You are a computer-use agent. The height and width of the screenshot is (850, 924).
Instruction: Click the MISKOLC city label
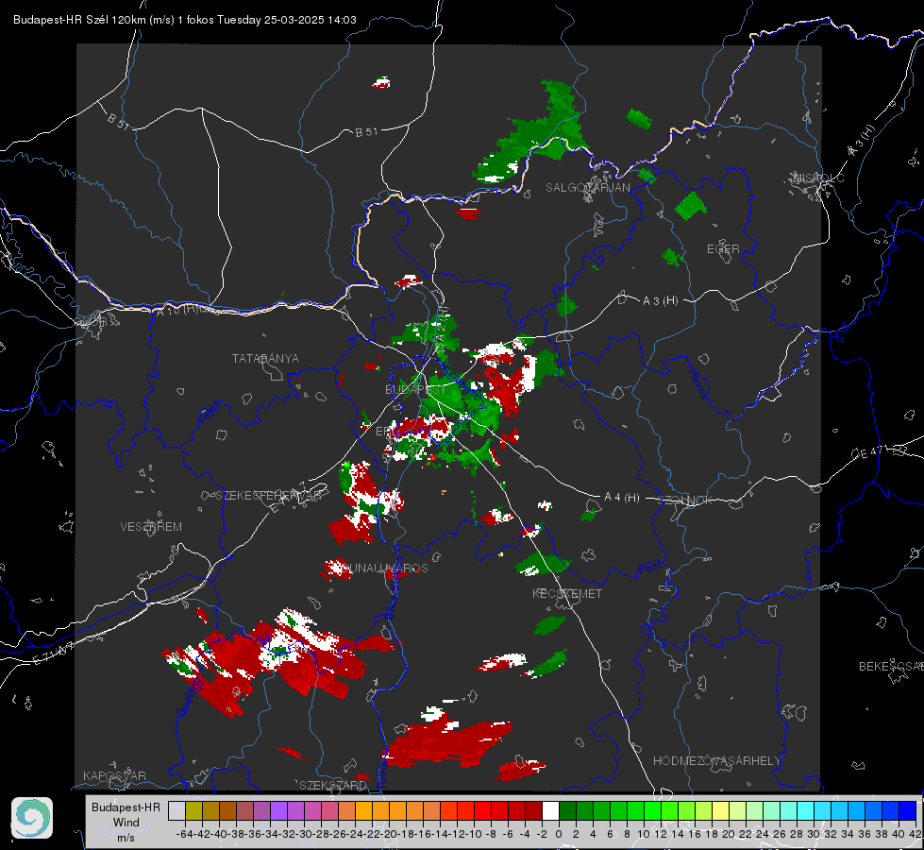tap(818, 178)
